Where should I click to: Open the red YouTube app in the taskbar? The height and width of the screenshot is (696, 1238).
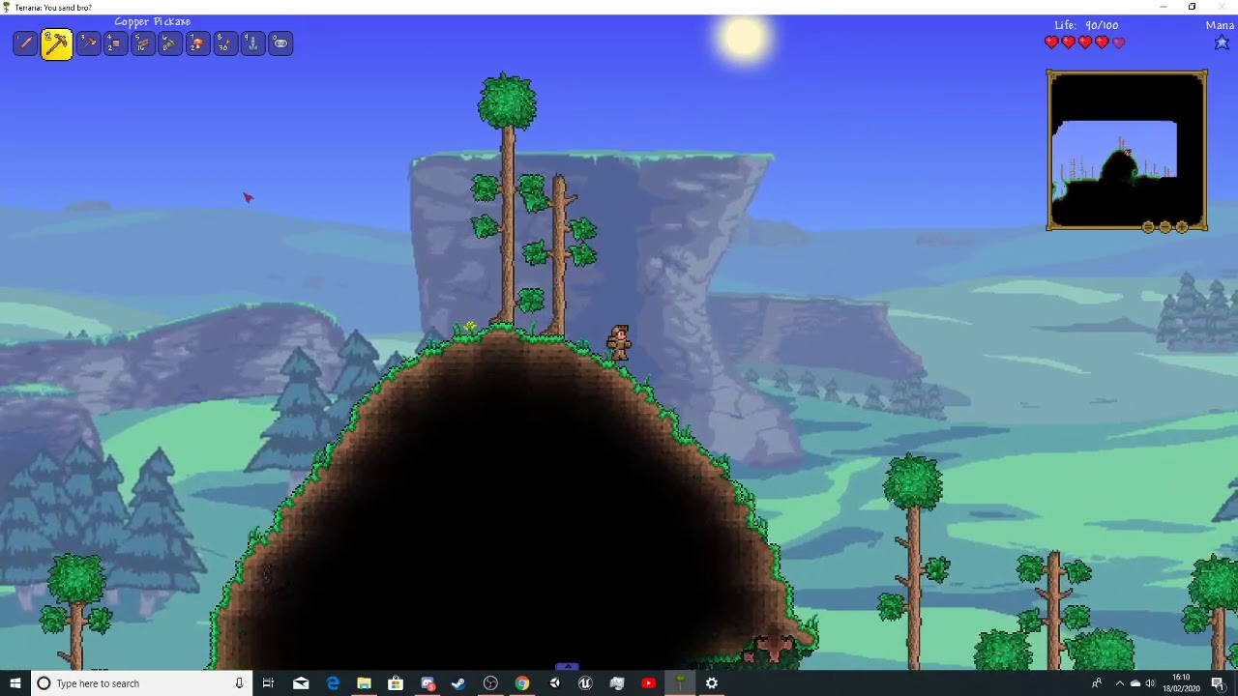(648, 683)
